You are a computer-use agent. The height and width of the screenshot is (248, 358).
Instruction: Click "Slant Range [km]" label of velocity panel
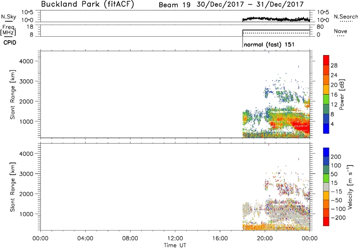point(13,187)
